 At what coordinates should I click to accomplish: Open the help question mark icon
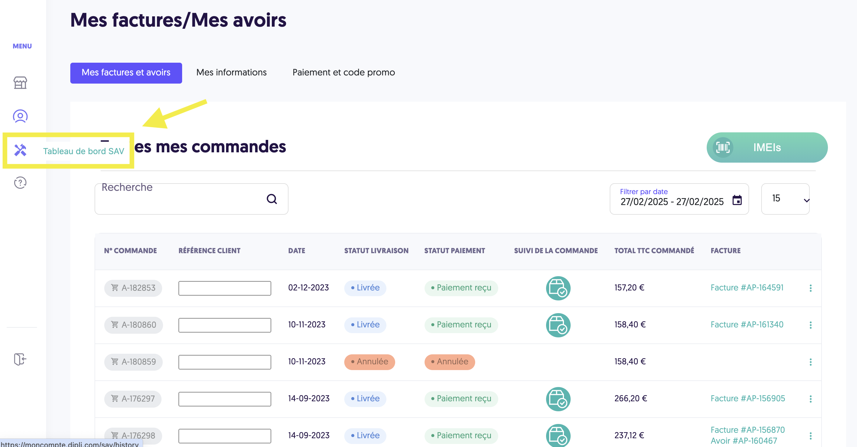click(x=20, y=183)
